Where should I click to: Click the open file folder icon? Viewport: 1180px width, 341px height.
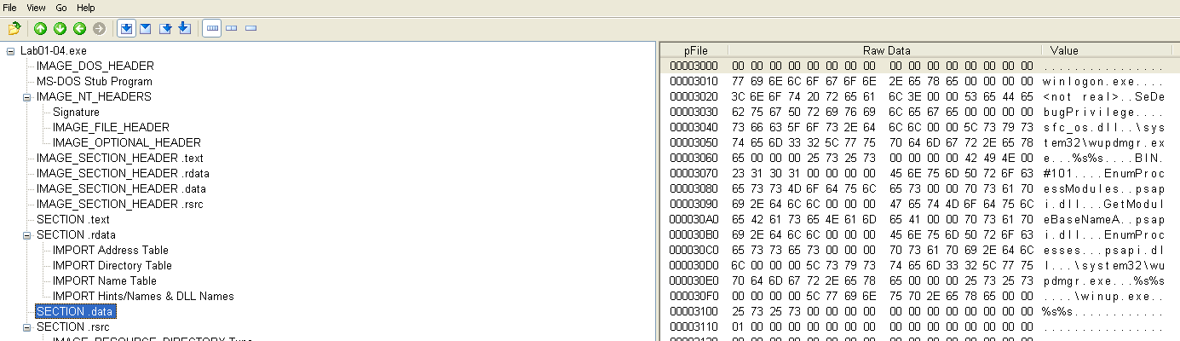pyautogui.click(x=14, y=28)
